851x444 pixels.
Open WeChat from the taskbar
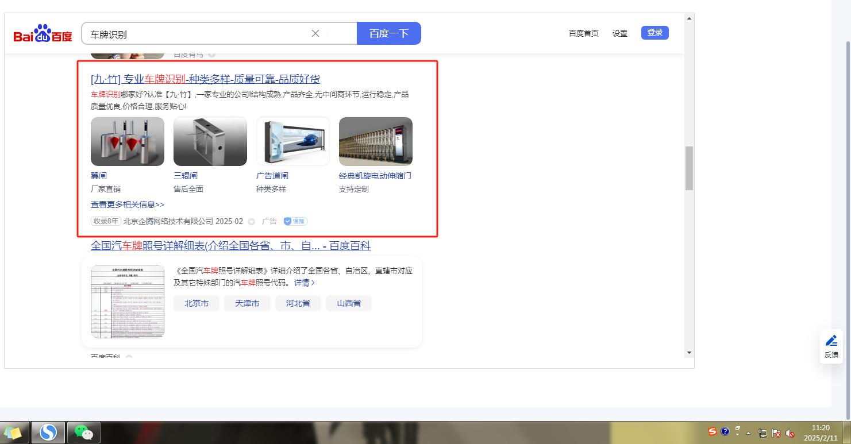tap(84, 432)
